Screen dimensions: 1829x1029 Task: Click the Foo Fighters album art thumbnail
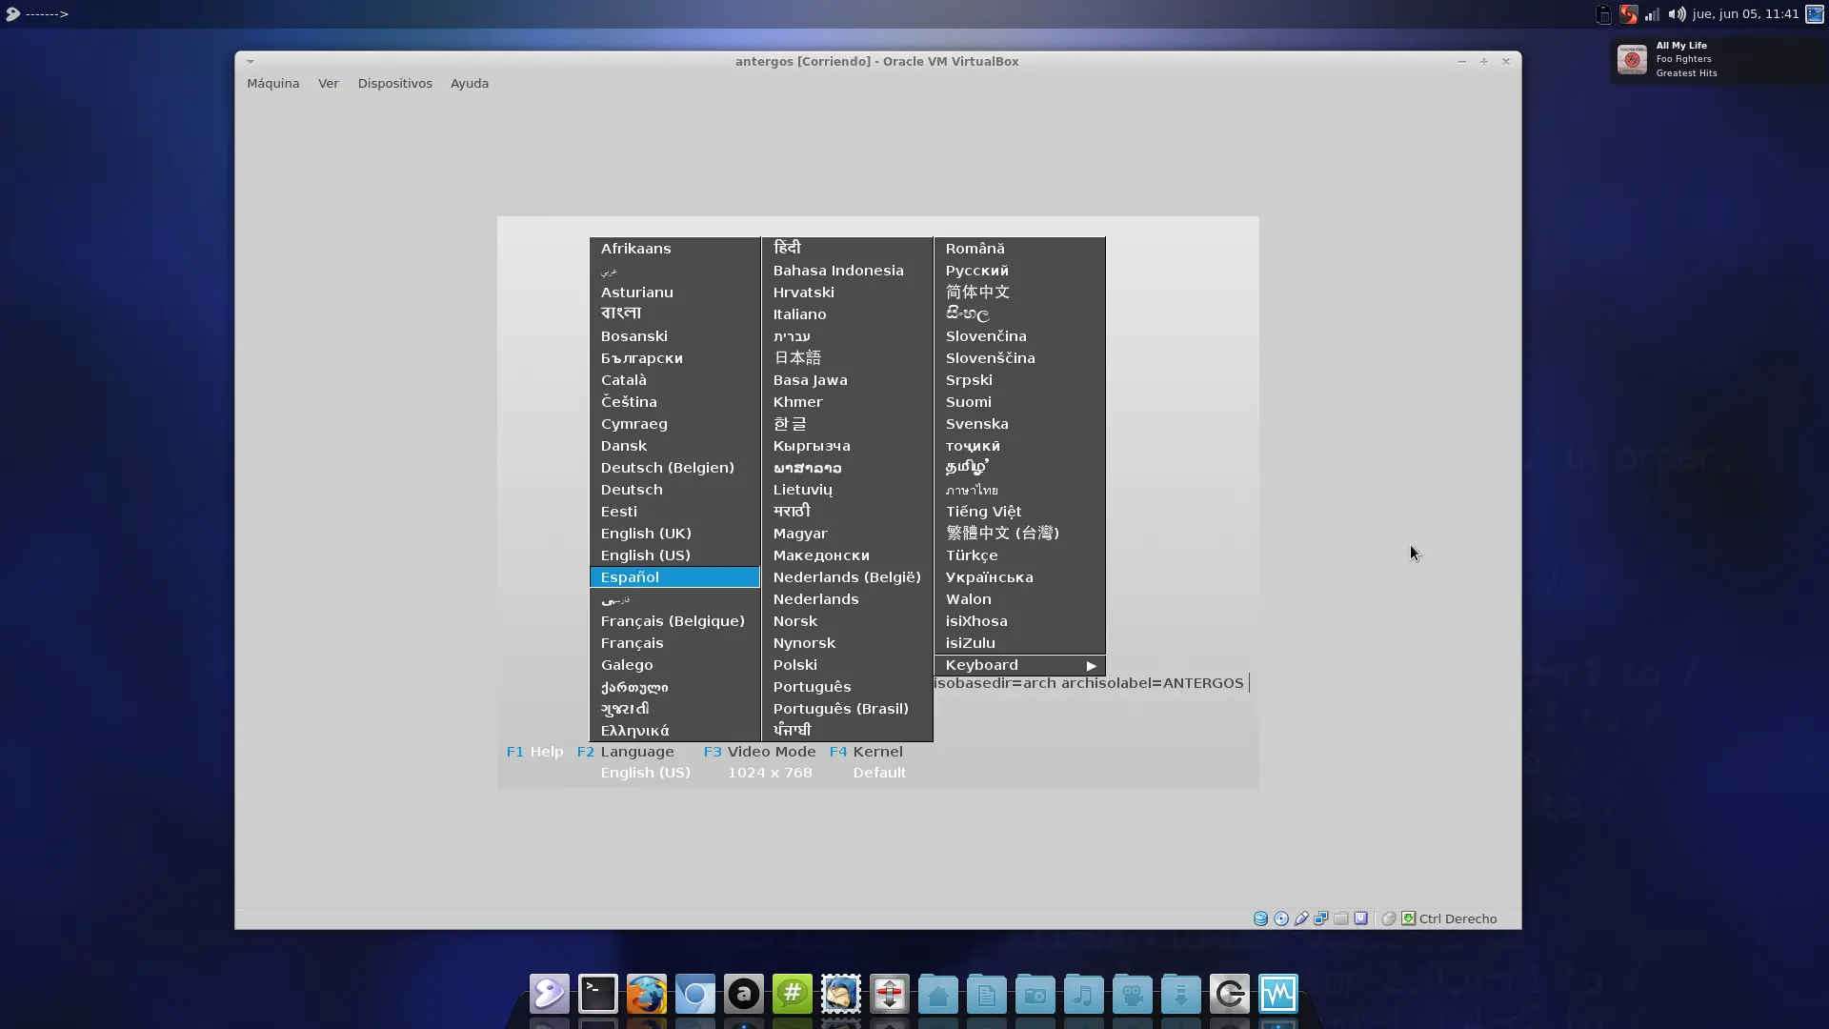[1632, 60]
